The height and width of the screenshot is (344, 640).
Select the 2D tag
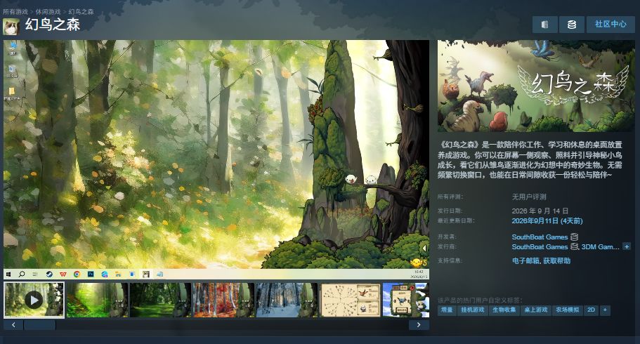tap(591, 310)
